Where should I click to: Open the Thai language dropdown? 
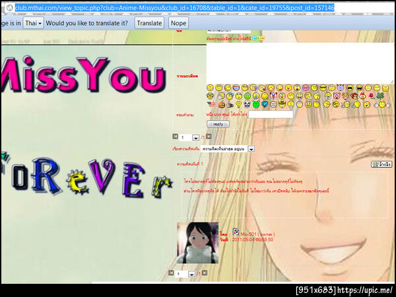(33, 23)
